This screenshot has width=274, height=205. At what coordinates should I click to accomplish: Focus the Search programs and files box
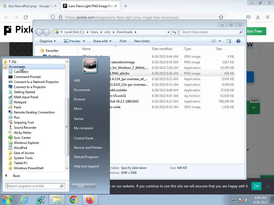coord(35,186)
